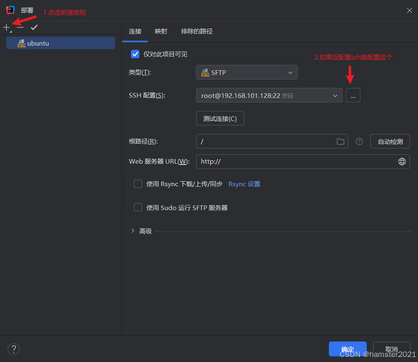Screen dimensions: 418x362
Task: Enable 使用 Rsync 下载/上传/同步 checkbox
Action: pyautogui.click(x=138, y=184)
